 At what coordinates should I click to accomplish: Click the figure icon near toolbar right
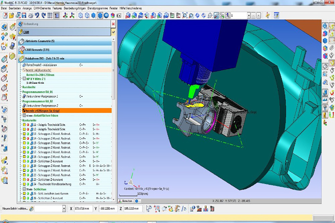[267, 15]
